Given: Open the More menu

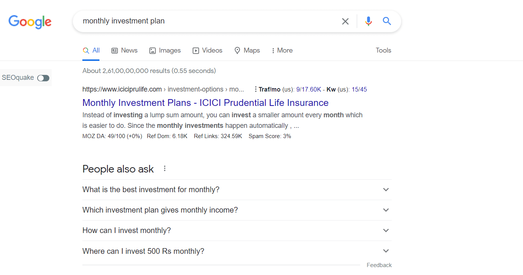Looking at the screenshot, I should [282, 50].
